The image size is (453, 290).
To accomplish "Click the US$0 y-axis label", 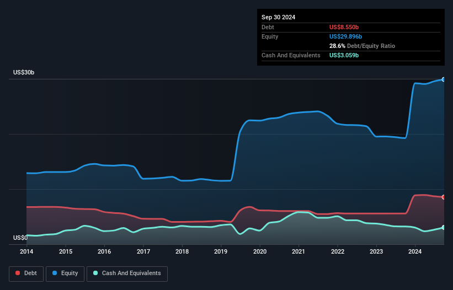I will [20, 238].
